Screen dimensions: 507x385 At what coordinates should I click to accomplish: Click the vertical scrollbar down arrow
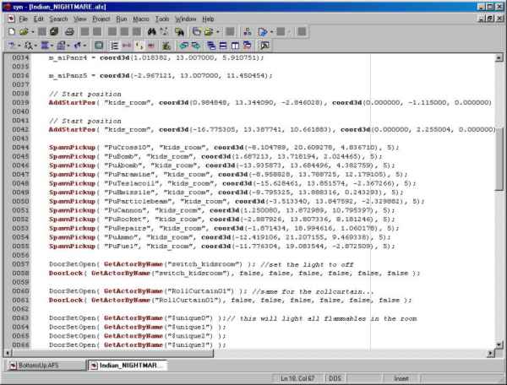click(499, 344)
